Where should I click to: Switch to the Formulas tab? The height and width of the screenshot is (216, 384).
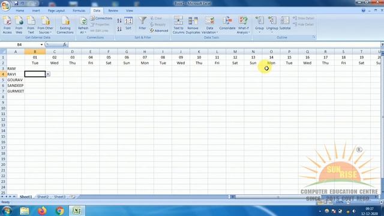coord(79,11)
